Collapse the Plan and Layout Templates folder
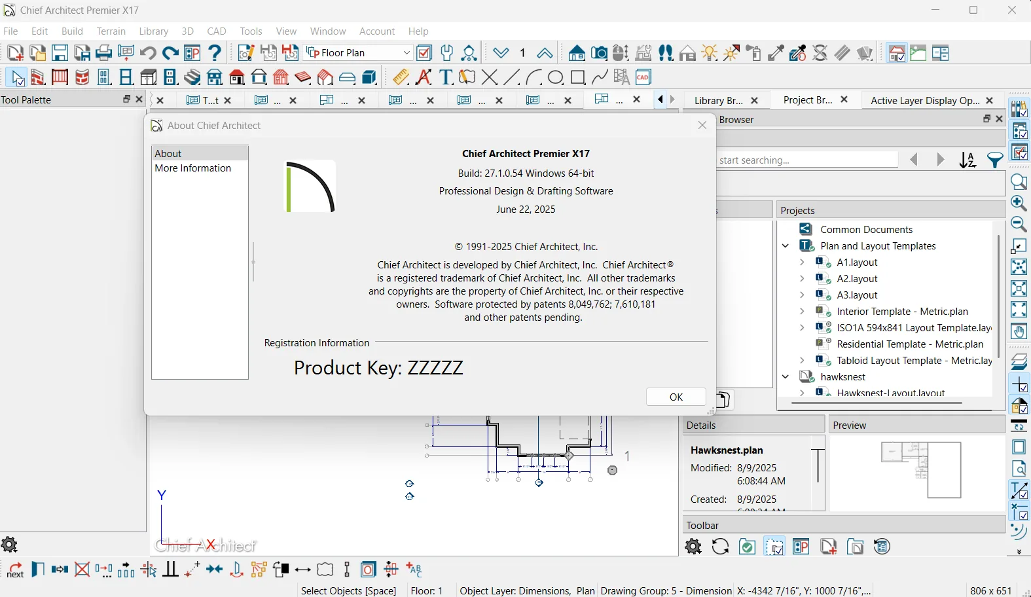Viewport: 1031px width, 597px height. [786, 246]
